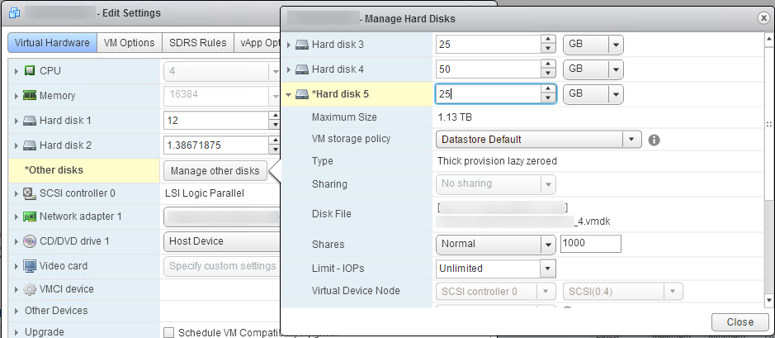Viewport: 775px width, 338px height.
Task: Expand Hard disk 1 details
Action: coord(17,121)
